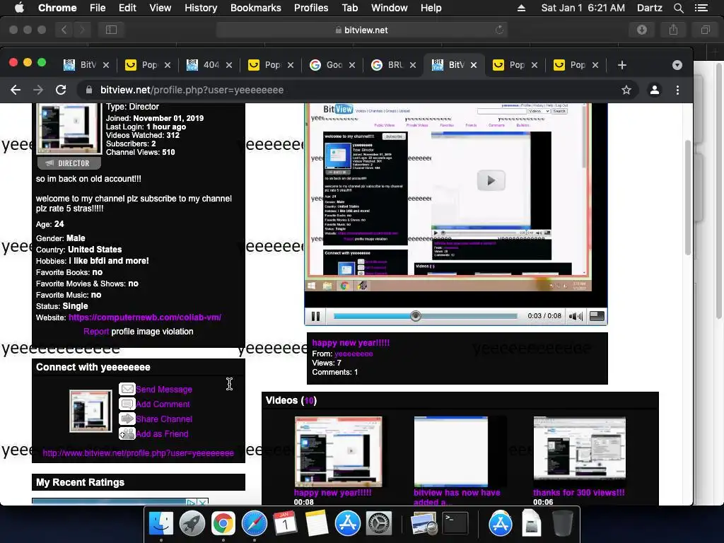Open Finder from the Dock
Image resolution: width=724 pixels, height=543 pixels.
point(160,524)
